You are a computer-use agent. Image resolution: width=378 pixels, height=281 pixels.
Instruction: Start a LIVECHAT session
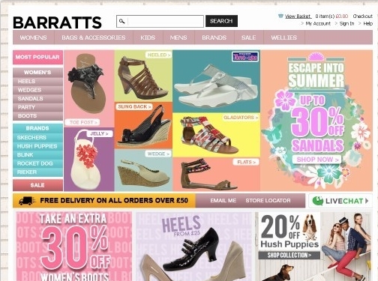pyautogui.click(x=340, y=201)
